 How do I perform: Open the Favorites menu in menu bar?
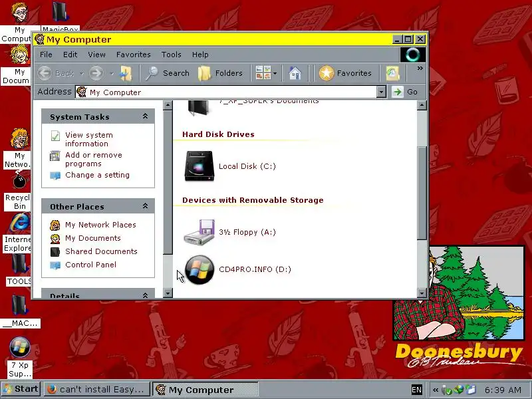click(x=134, y=55)
